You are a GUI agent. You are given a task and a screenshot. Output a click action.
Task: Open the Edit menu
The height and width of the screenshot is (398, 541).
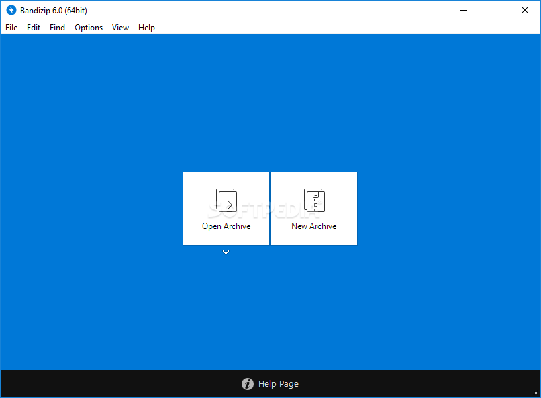pyautogui.click(x=34, y=28)
